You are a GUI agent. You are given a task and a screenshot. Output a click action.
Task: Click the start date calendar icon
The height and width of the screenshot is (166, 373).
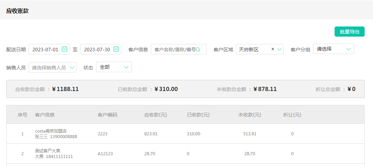(65, 49)
